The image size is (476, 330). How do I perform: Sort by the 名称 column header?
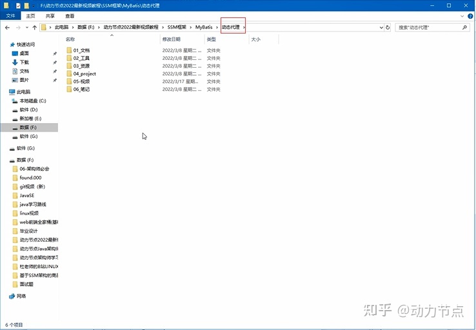point(70,39)
